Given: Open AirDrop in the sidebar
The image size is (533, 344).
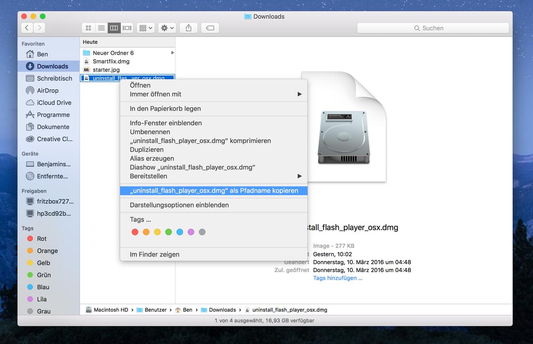Looking at the screenshot, I should click(x=48, y=91).
